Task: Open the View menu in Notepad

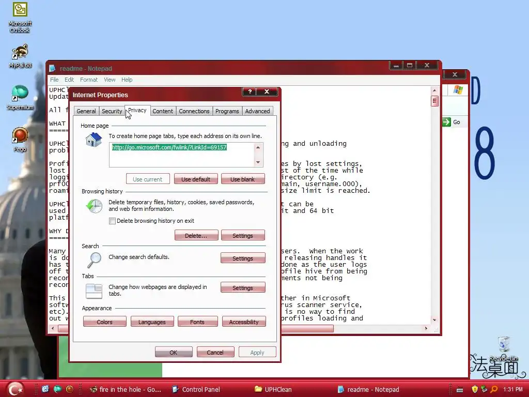Action: [x=110, y=80]
